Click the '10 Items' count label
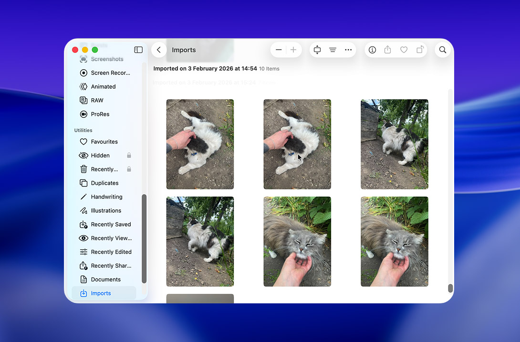 (269, 69)
